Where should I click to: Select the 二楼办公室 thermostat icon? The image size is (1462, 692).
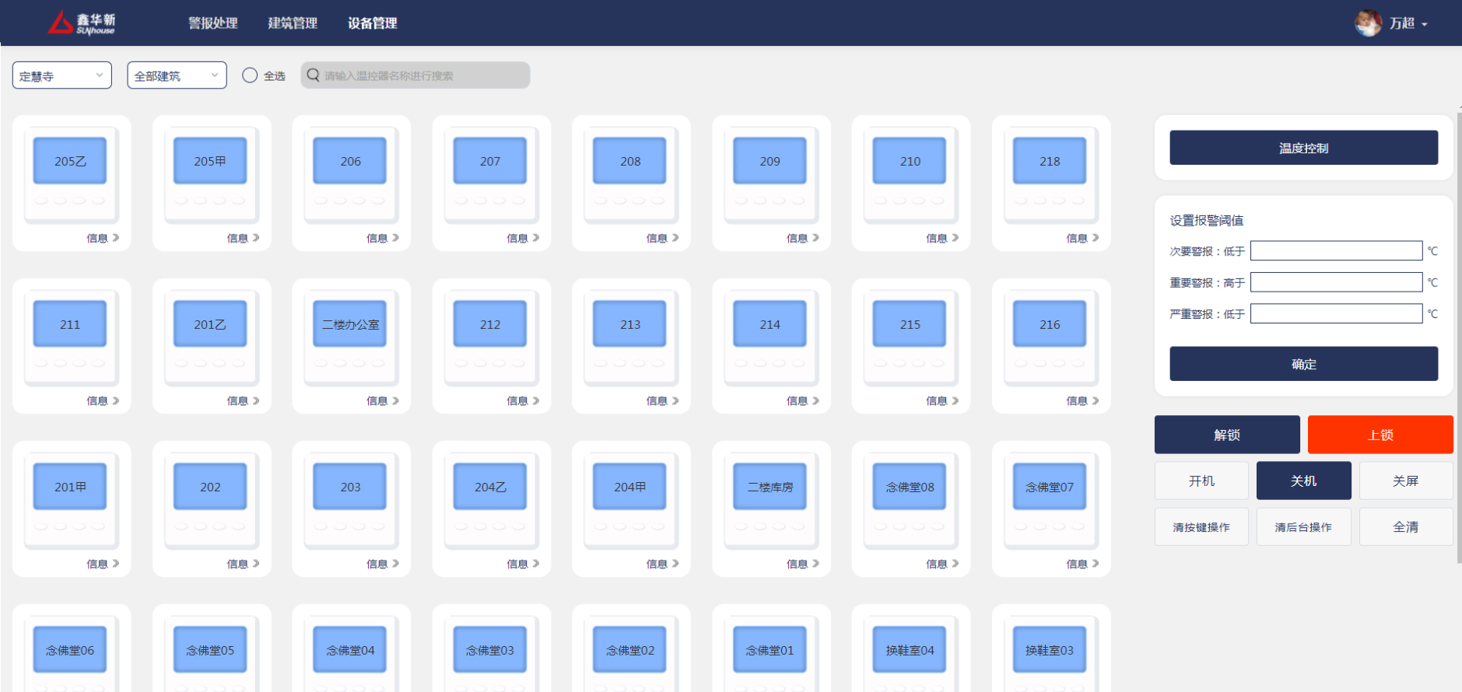pyautogui.click(x=350, y=324)
